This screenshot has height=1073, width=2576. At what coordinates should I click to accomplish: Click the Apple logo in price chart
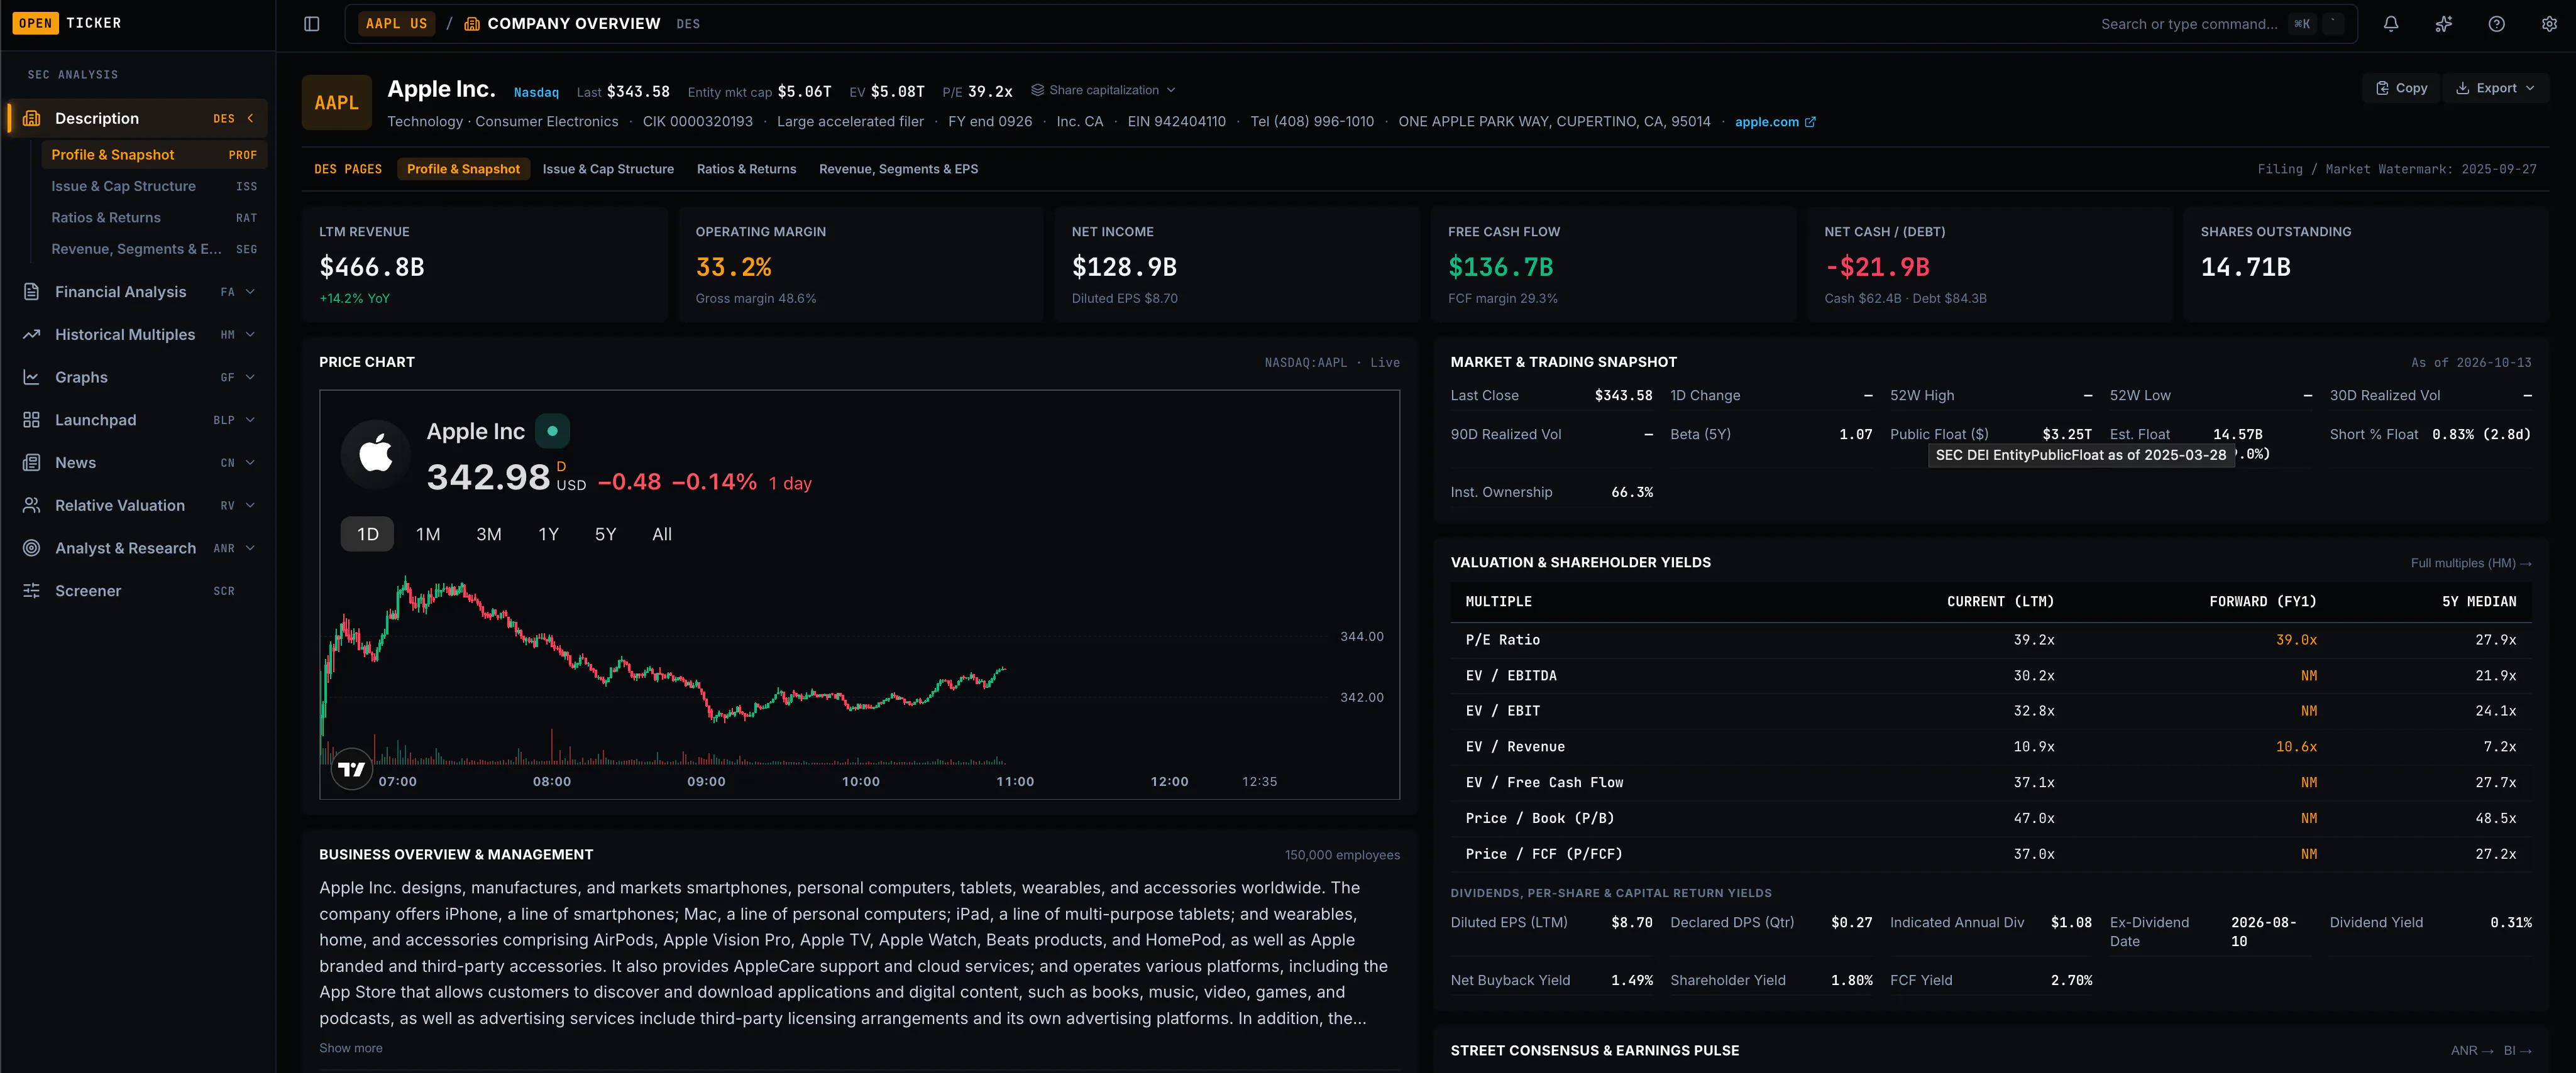click(376, 454)
